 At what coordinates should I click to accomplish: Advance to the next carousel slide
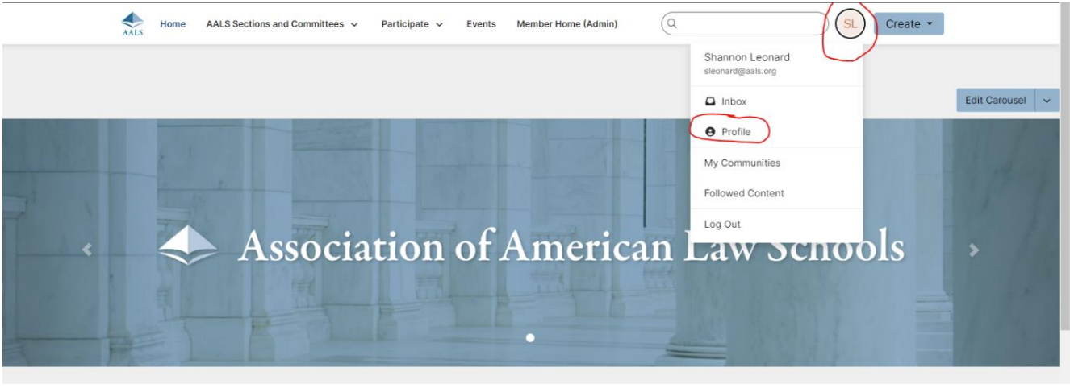974,250
